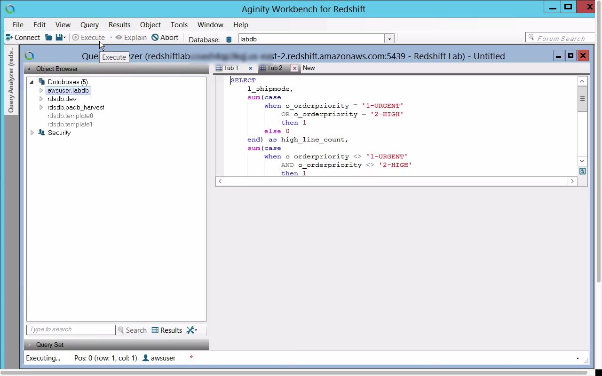This screenshot has width=602, height=376.
Task: Maximize the Query Analyzer child window
Action: [x=570, y=56]
